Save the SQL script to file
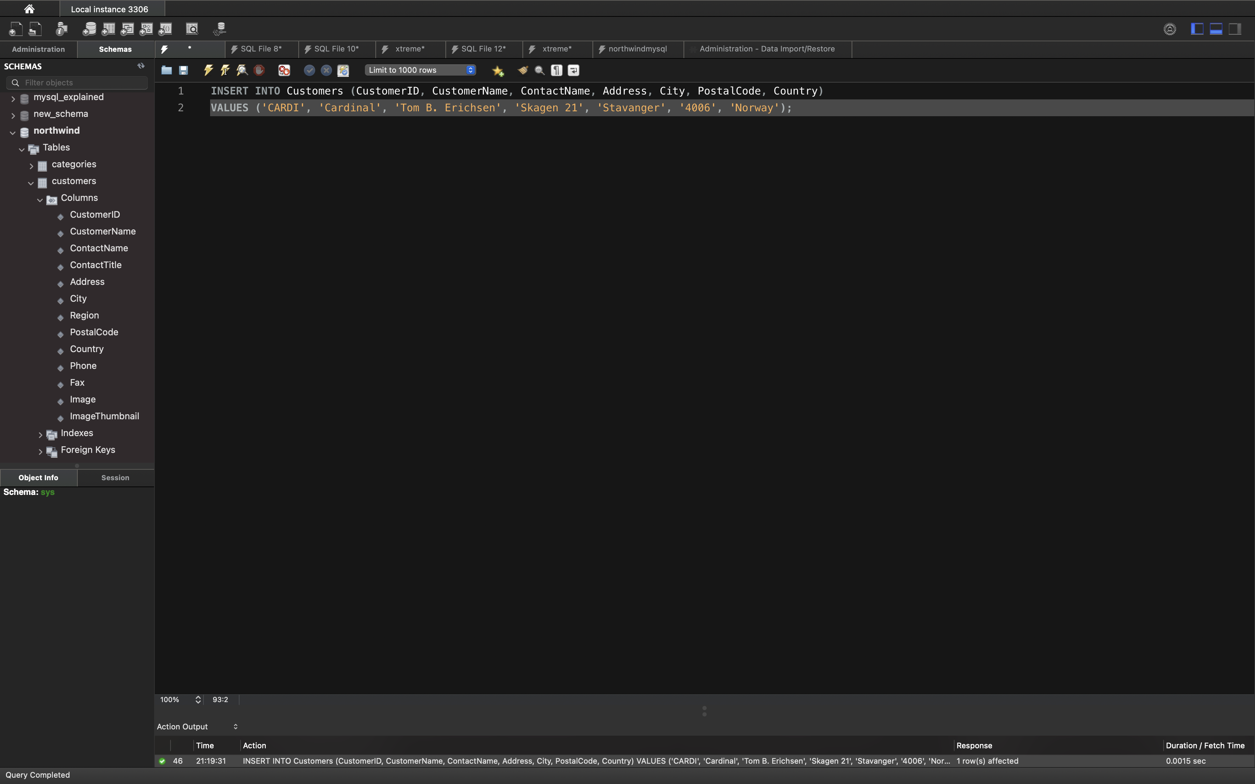 [x=183, y=70]
